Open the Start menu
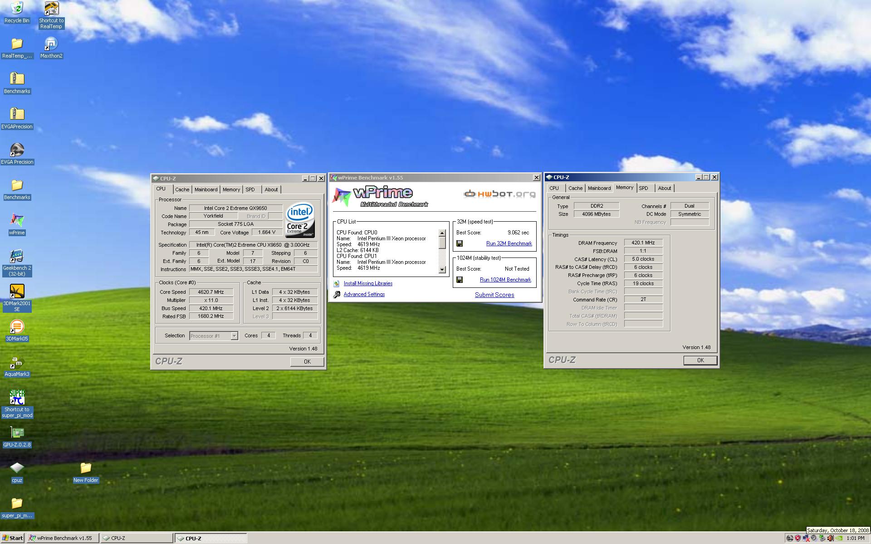 13,538
